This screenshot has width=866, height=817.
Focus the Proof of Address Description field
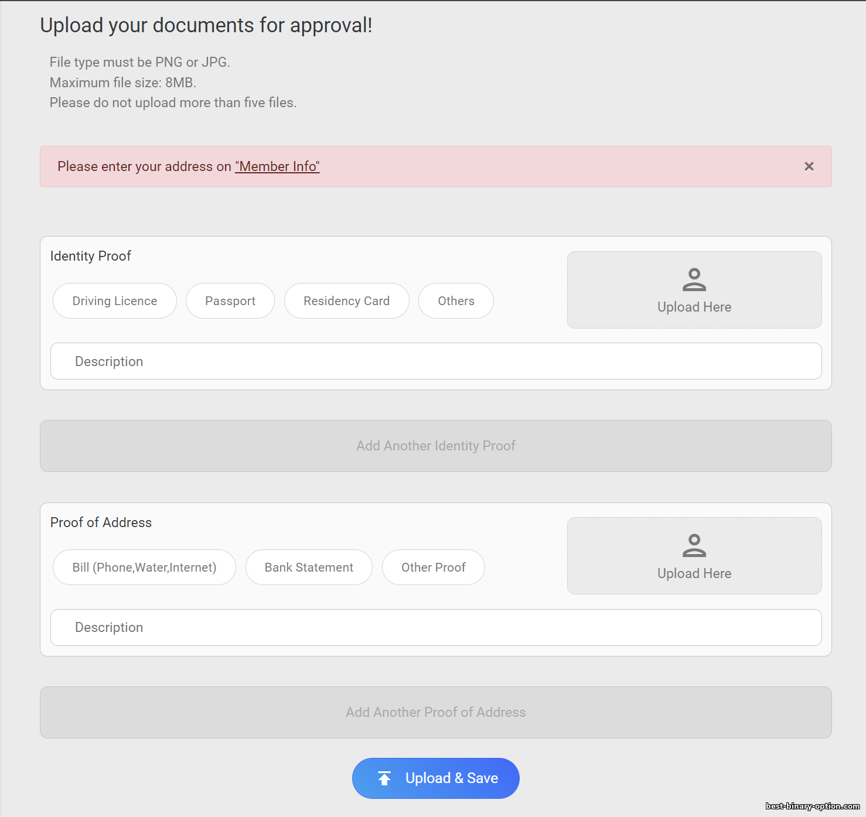(x=436, y=627)
